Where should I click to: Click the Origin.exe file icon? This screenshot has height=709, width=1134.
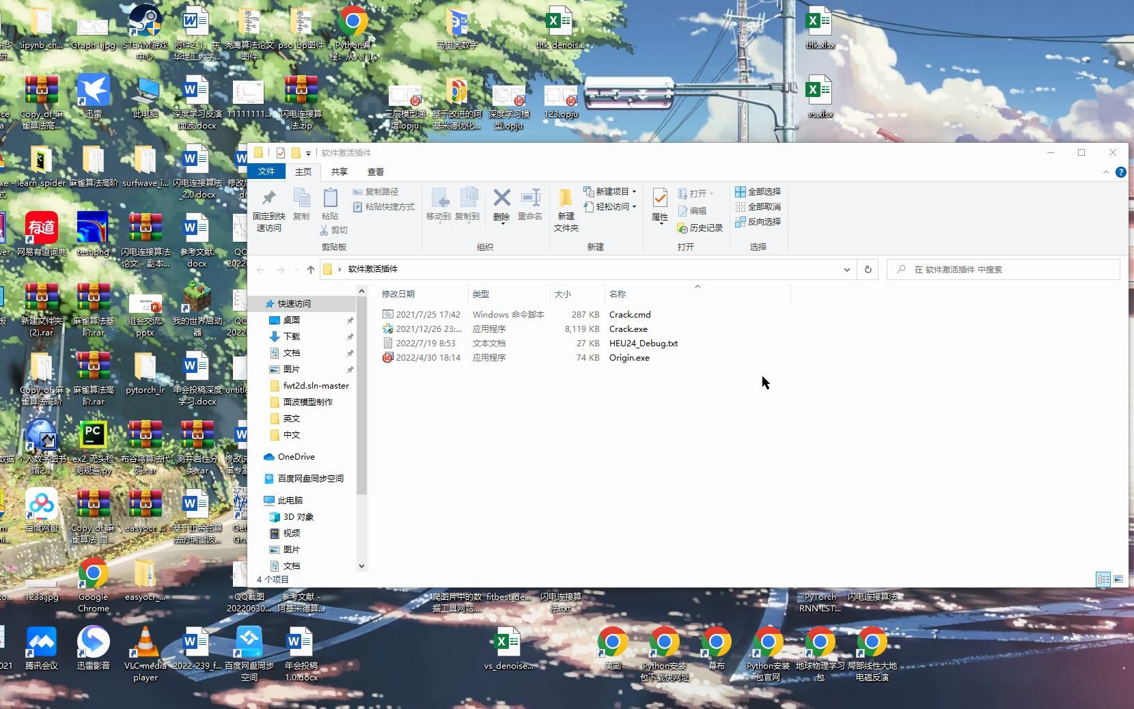coord(388,358)
